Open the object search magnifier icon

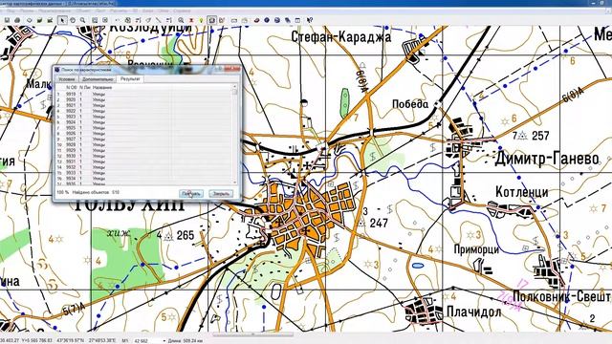click(181, 20)
